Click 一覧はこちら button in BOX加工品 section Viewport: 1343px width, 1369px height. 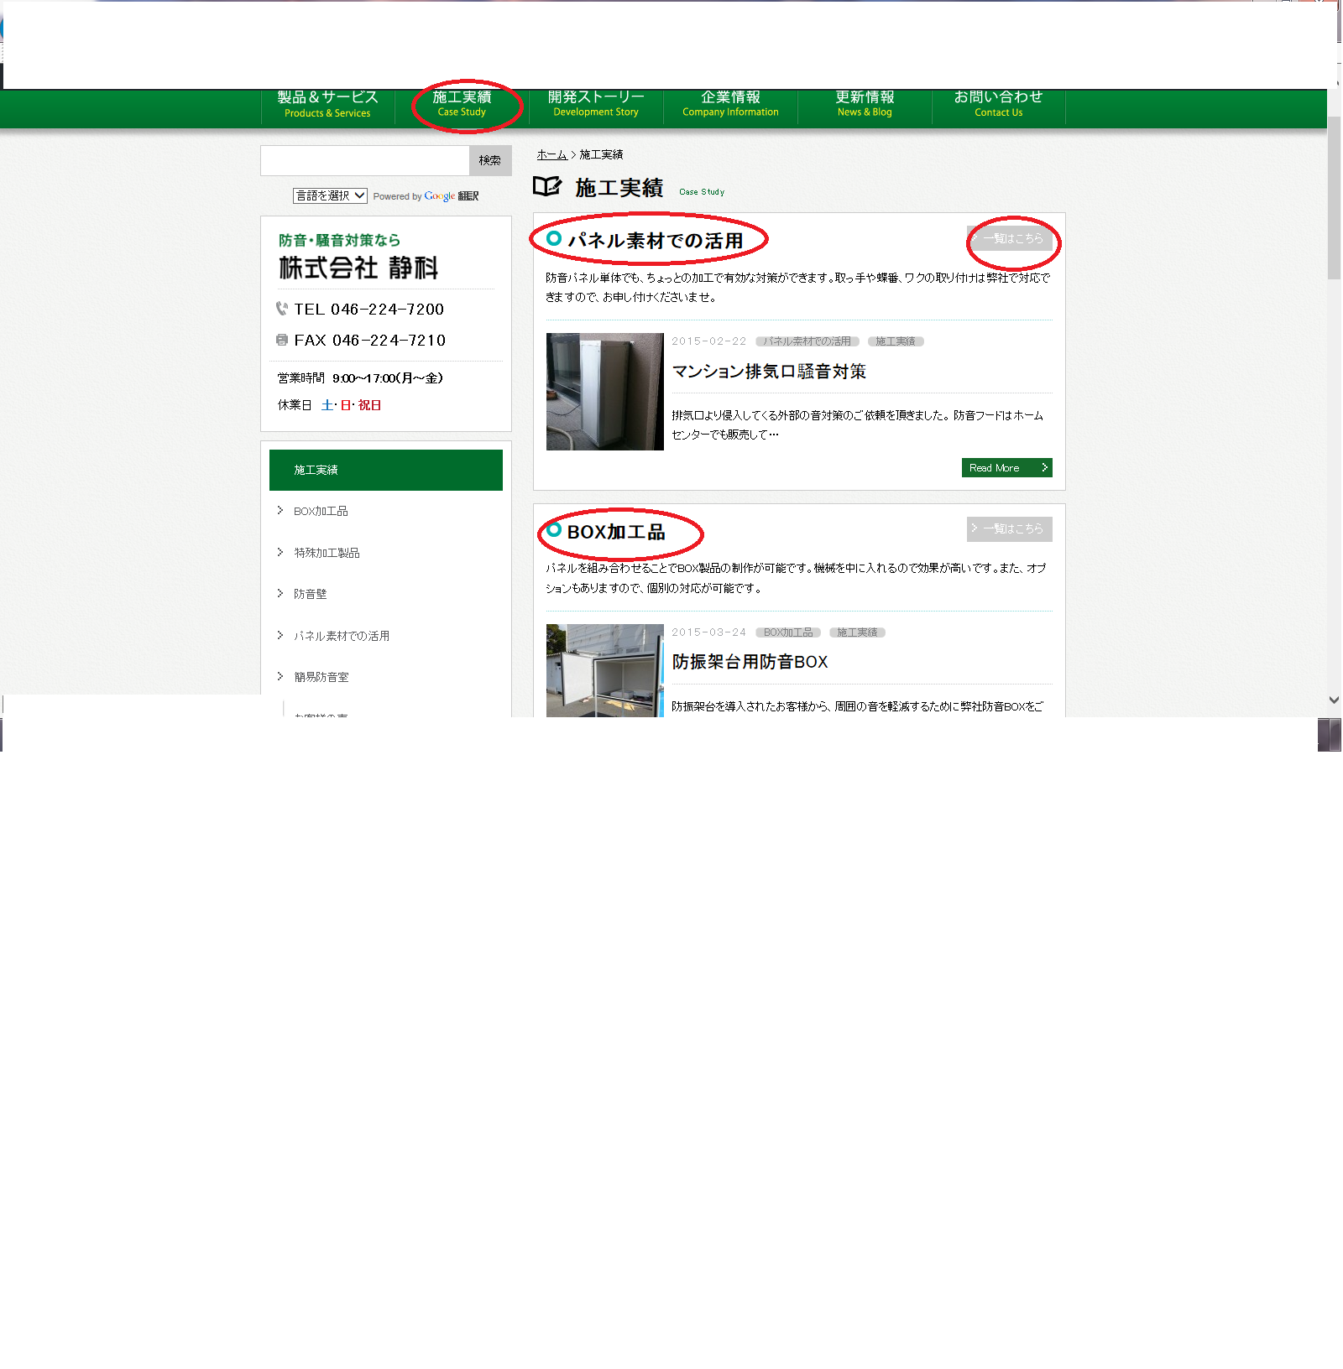(1010, 528)
